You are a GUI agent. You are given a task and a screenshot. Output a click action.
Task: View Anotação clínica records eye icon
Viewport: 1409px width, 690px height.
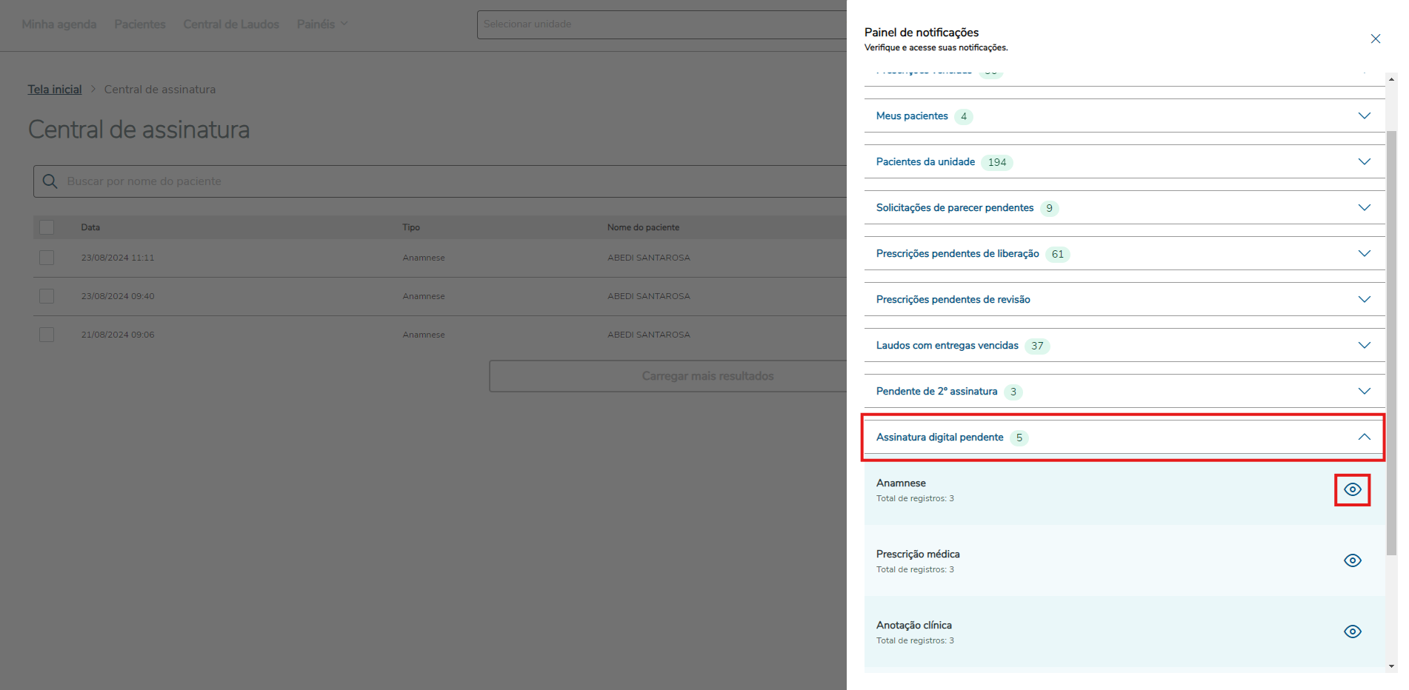(1352, 632)
